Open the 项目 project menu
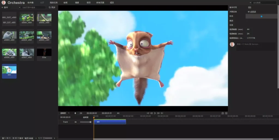This screenshot has height=140, width=279. click(x=89, y=3)
